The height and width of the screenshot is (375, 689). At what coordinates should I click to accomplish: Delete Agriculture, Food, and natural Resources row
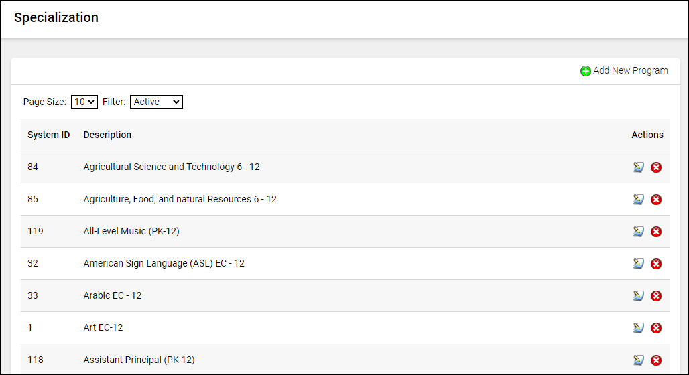pyautogui.click(x=656, y=200)
